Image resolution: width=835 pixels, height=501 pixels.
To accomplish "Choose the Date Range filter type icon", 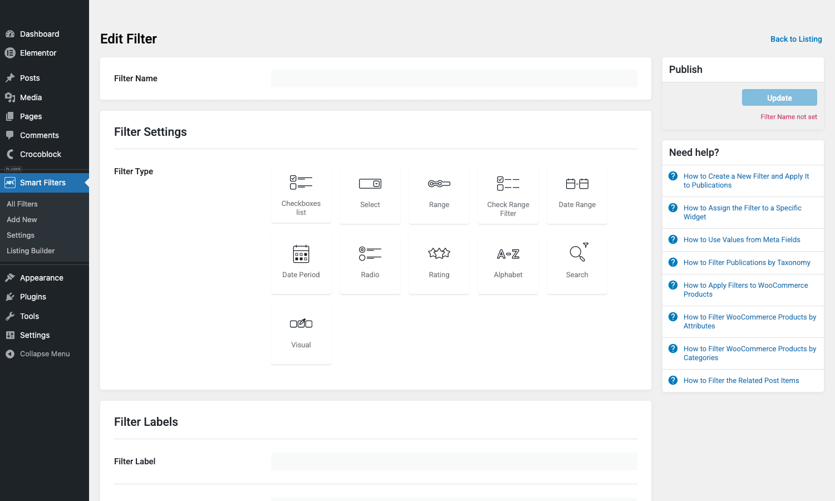I will coord(577,184).
